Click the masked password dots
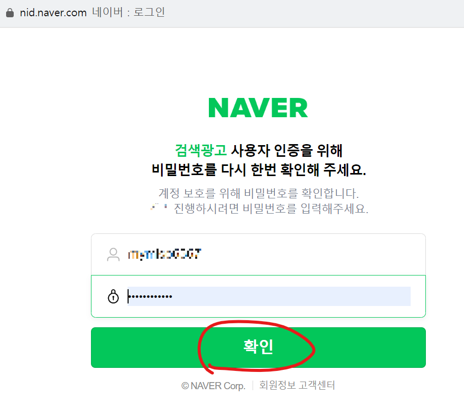 click(150, 296)
